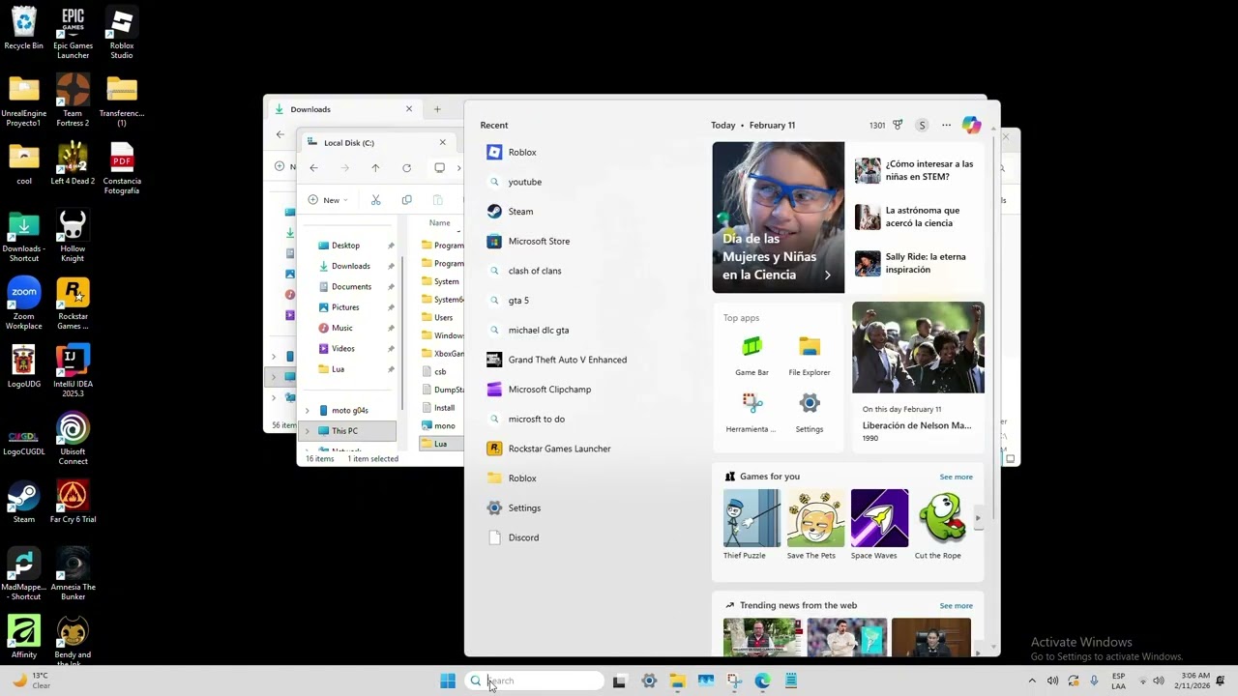The width and height of the screenshot is (1238, 696).
Task: Open the volume control in system tray
Action: [x=1052, y=681]
